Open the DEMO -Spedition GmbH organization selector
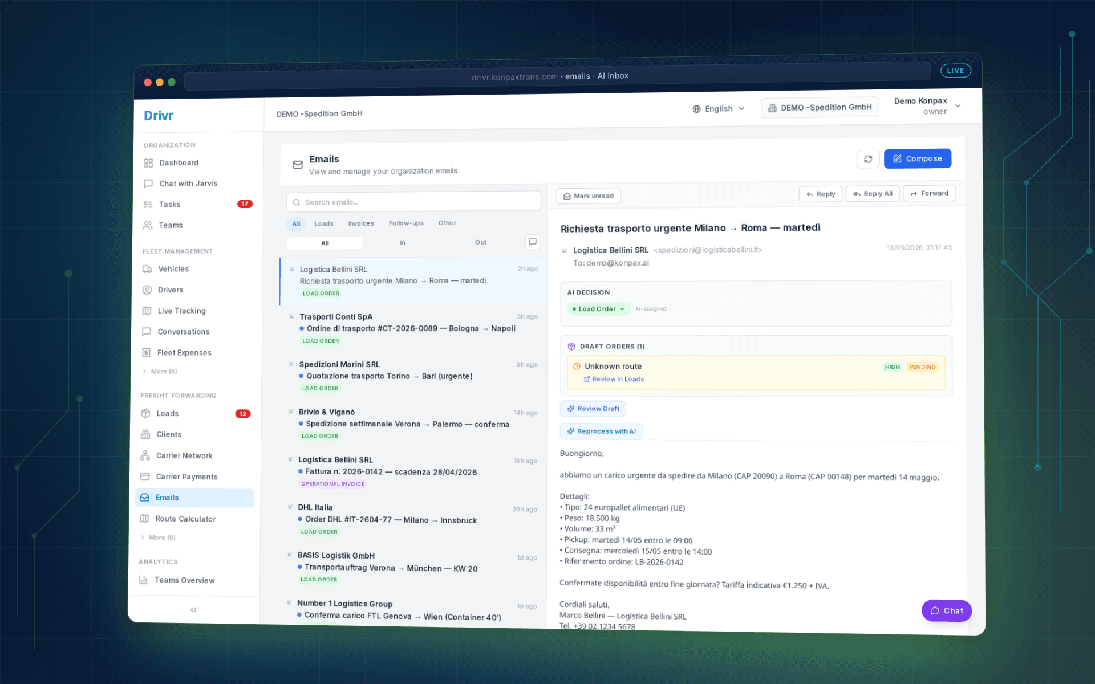The image size is (1095, 684). pyautogui.click(x=820, y=108)
